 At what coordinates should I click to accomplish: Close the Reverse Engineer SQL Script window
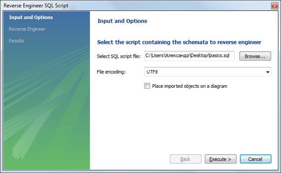tap(275, 6)
